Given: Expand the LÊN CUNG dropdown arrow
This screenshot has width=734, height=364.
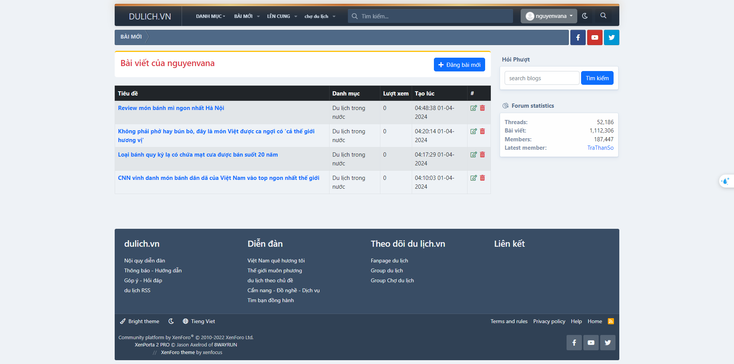Looking at the screenshot, I should coord(296,16).
